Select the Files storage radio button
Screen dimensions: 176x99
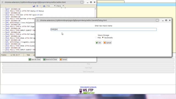pyautogui.click(x=96, y=38)
